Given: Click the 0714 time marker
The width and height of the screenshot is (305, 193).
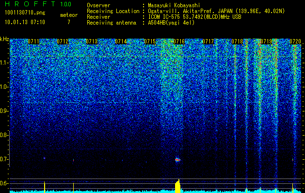Looking at the screenshot, I should [121, 41].
